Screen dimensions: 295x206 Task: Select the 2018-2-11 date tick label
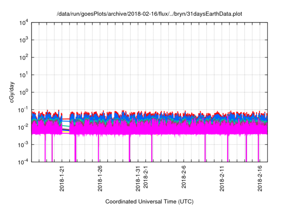222,178
